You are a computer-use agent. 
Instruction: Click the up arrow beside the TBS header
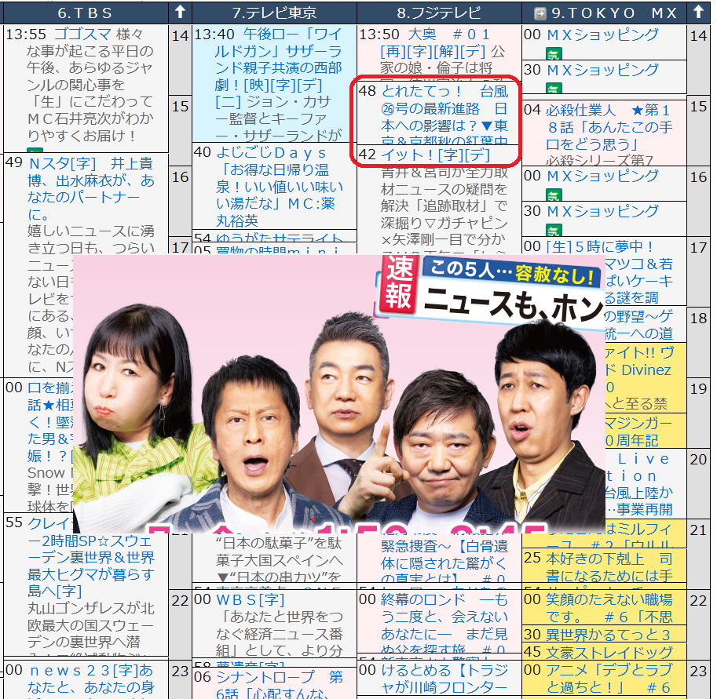(x=180, y=12)
